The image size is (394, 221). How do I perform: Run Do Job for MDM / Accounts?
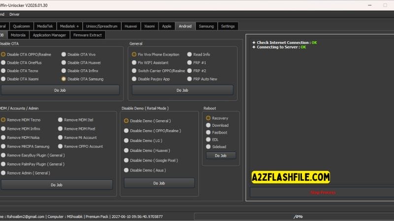click(57, 185)
